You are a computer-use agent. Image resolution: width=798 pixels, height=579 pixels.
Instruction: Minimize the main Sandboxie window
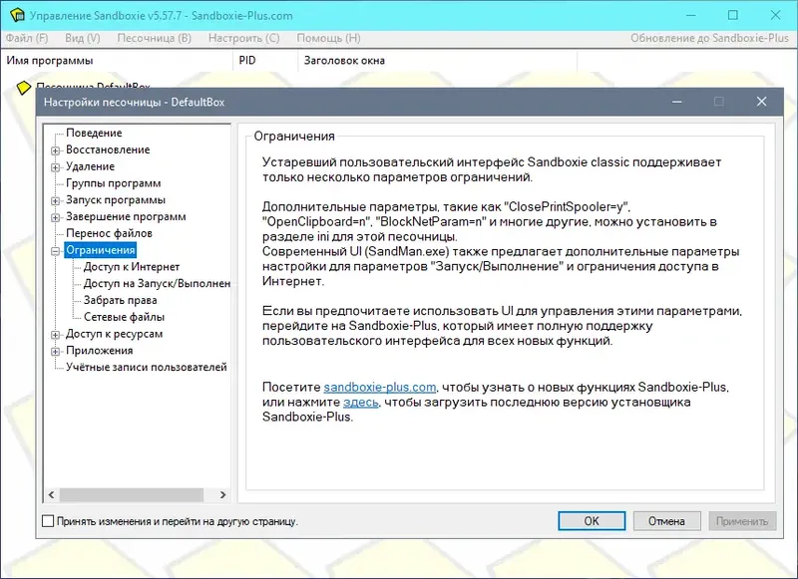(690, 15)
